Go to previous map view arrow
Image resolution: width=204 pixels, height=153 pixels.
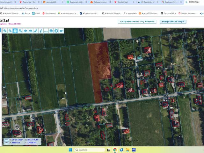coord(25,31)
